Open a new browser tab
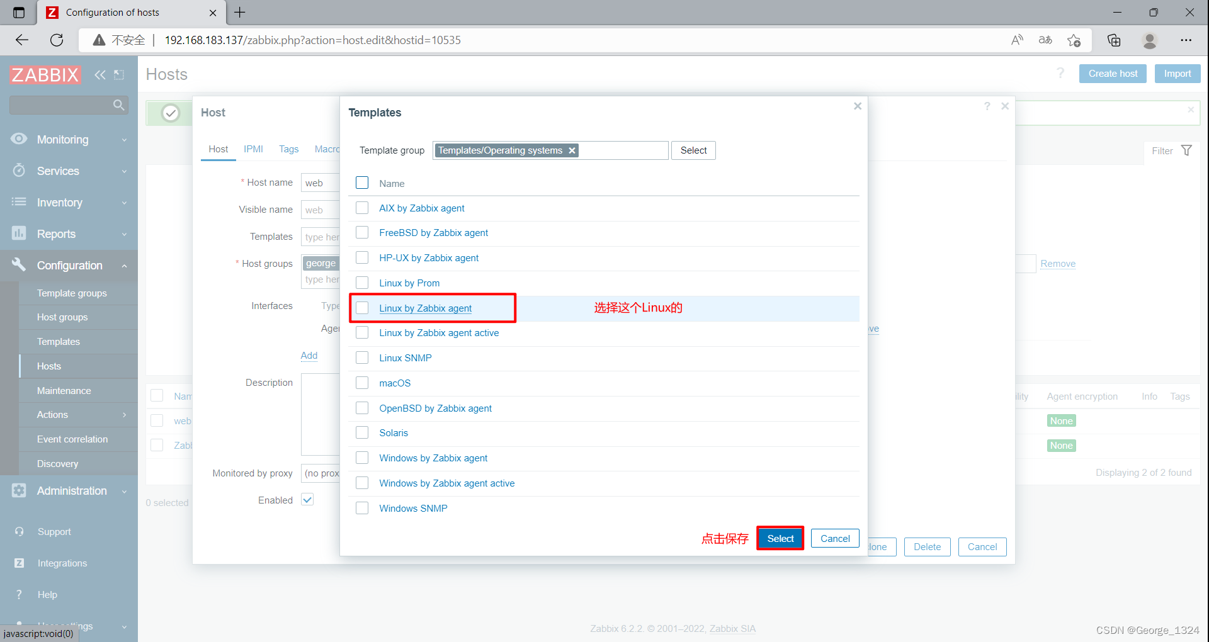Screen dimensions: 1209x642 pos(240,13)
